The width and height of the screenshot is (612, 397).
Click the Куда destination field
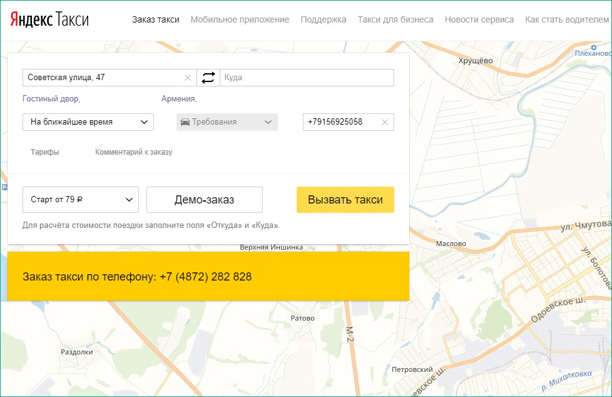pos(307,78)
